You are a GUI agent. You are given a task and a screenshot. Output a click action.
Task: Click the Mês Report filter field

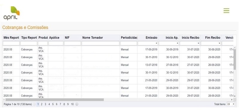11,43
